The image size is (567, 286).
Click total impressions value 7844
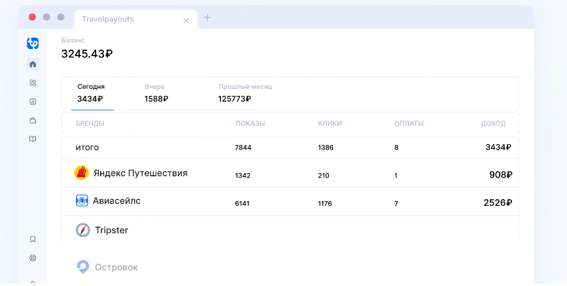(243, 148)
